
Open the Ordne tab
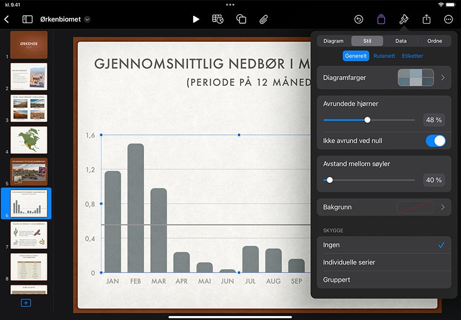pyautogui.click(x=434, y=41)
